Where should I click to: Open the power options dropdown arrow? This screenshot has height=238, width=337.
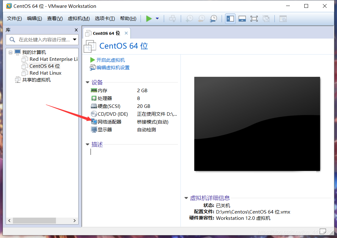click(157, 19)
